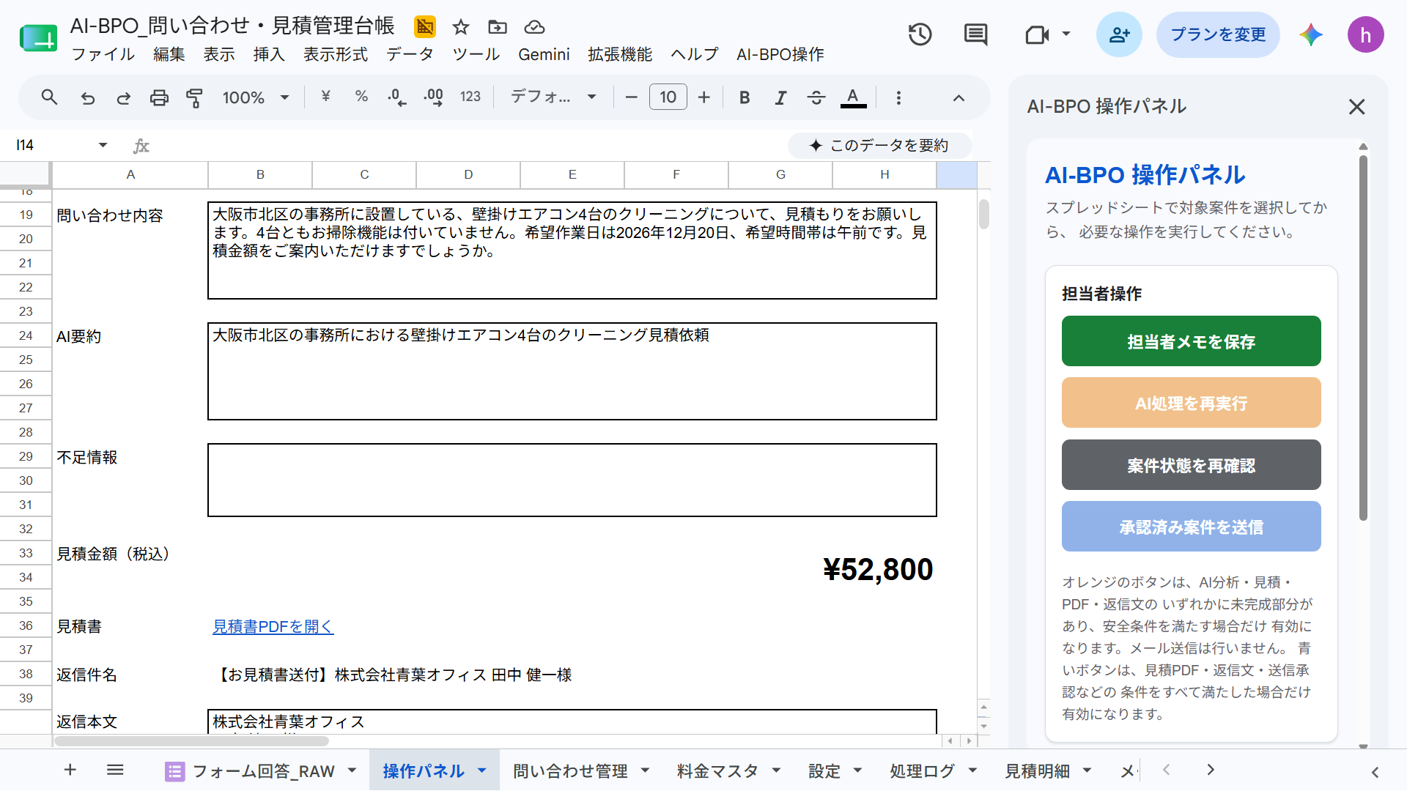Open all sheets list
Viewport: 1407px width, 791px height.
pyautogui.click(x=115, y=770)
